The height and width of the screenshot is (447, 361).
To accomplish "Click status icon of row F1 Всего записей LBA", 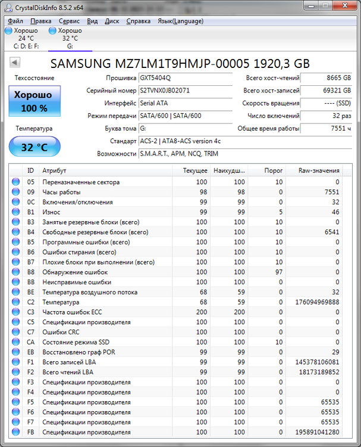I will 15,362.
